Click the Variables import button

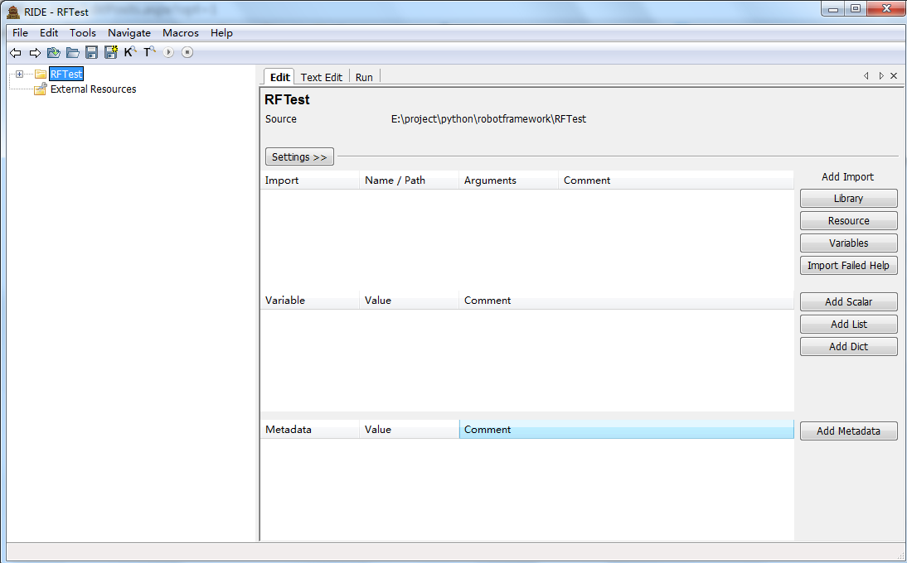849,243
